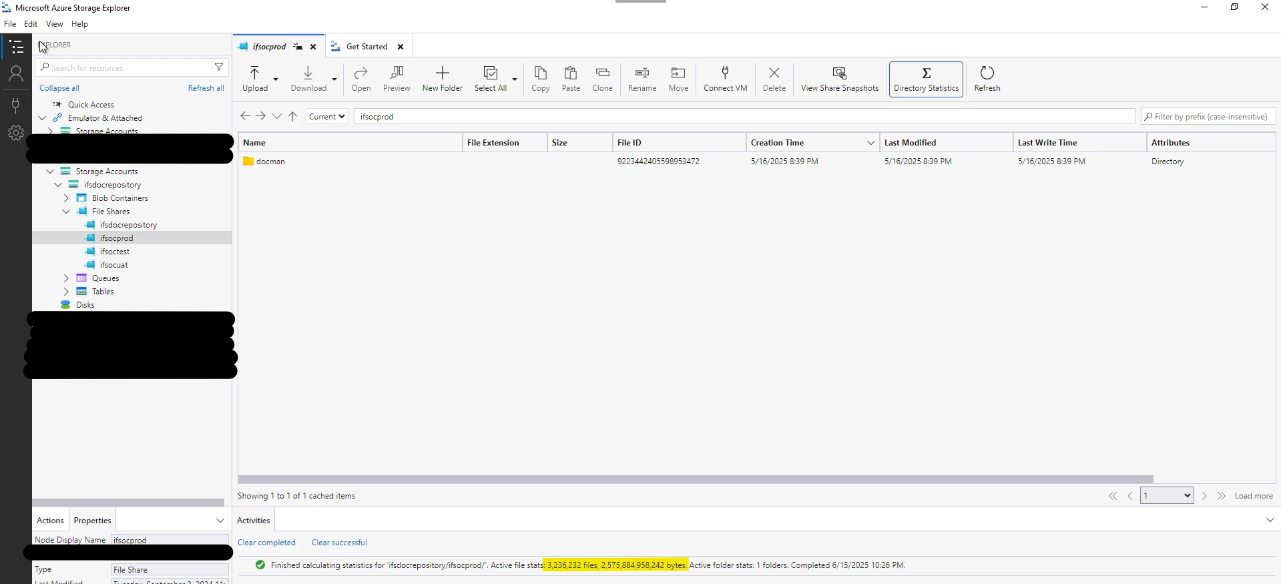This screenshot has height=584, width=1281.
Task: Open the Help menu
Action: [79, 24]
